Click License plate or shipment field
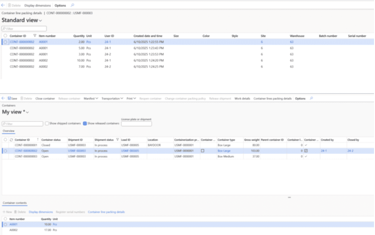Viewport: 375px width, 235px height. (137, 124)
